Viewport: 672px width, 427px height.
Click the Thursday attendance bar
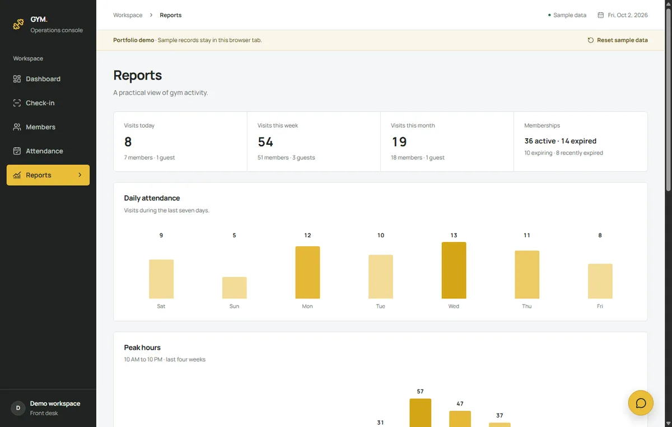(x=527, y=275)
